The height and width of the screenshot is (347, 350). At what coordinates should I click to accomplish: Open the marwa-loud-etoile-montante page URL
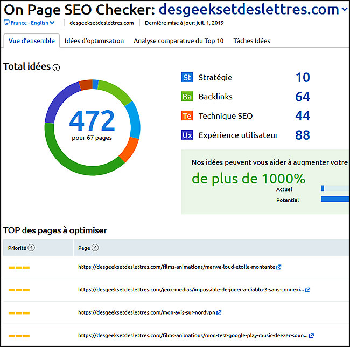coord(177,267)
